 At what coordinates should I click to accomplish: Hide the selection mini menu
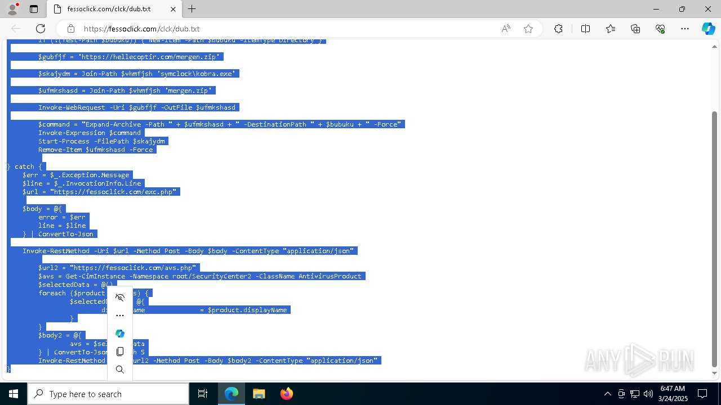[120, 298]
